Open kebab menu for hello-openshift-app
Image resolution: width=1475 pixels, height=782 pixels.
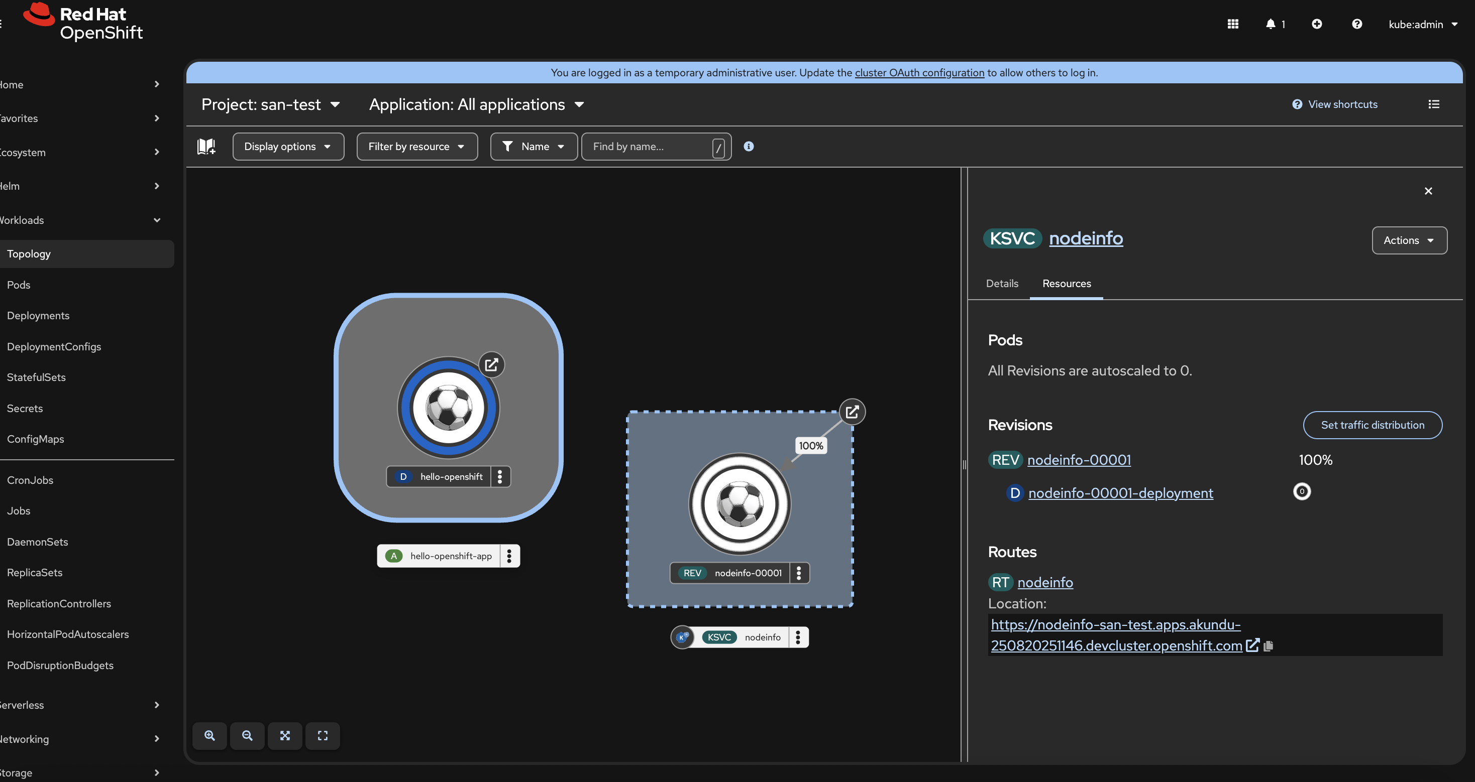[x=509, y=556]
